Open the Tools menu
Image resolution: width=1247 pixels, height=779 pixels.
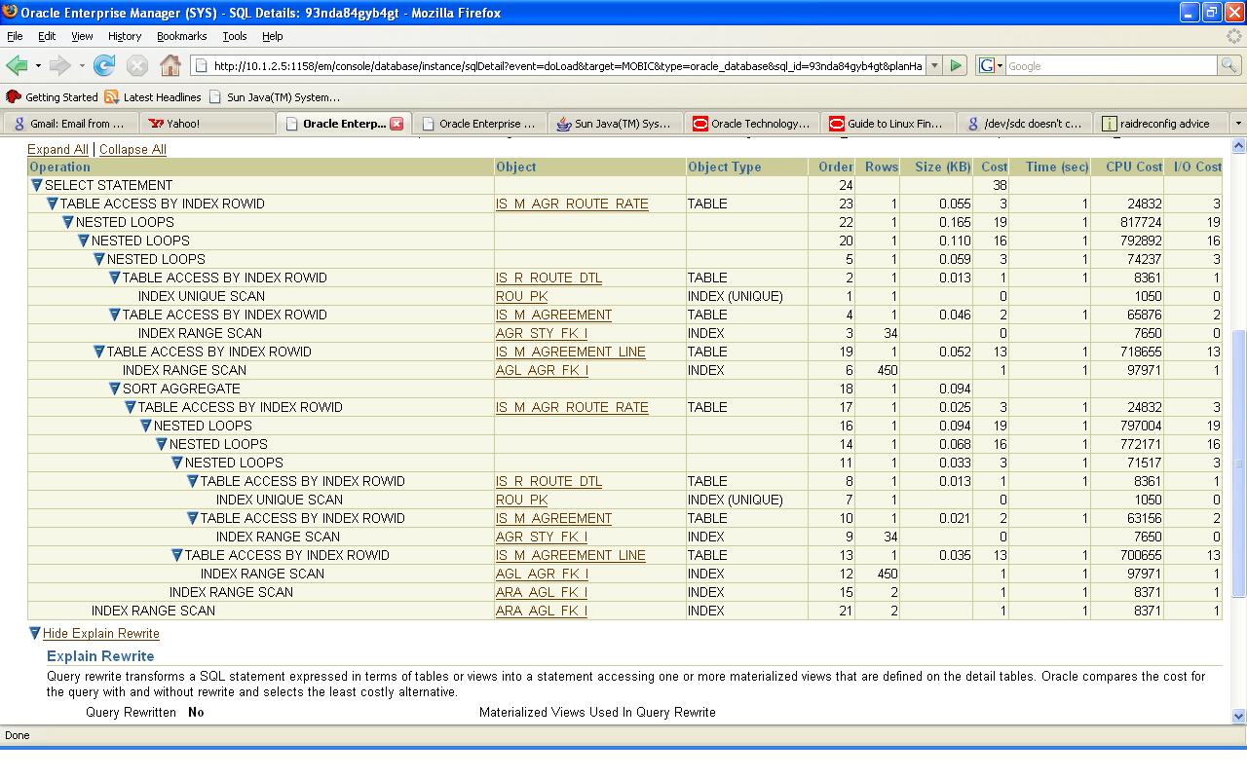pos(235,36)
